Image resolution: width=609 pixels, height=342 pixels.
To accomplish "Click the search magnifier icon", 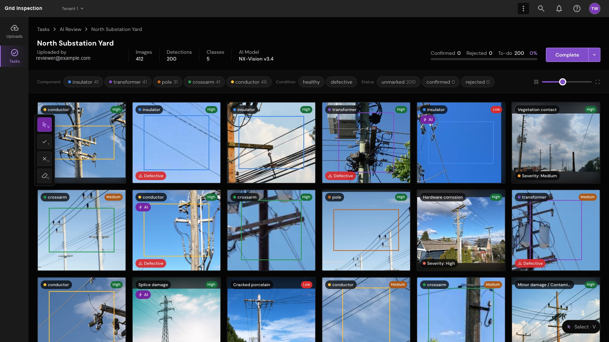I will coord(541,9).
